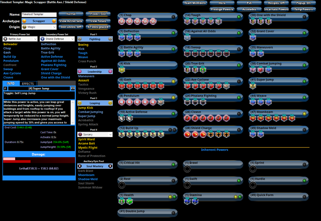Click the first enhancement slot in Chop
321x221 pixels.
tap(122, 21)
